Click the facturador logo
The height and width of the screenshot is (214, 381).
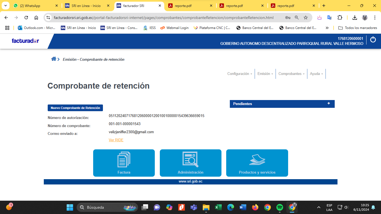pos(25,41)
